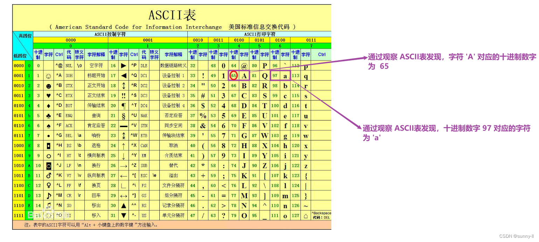
Task: Select the '组分隔符' cell
Action: 173,195
